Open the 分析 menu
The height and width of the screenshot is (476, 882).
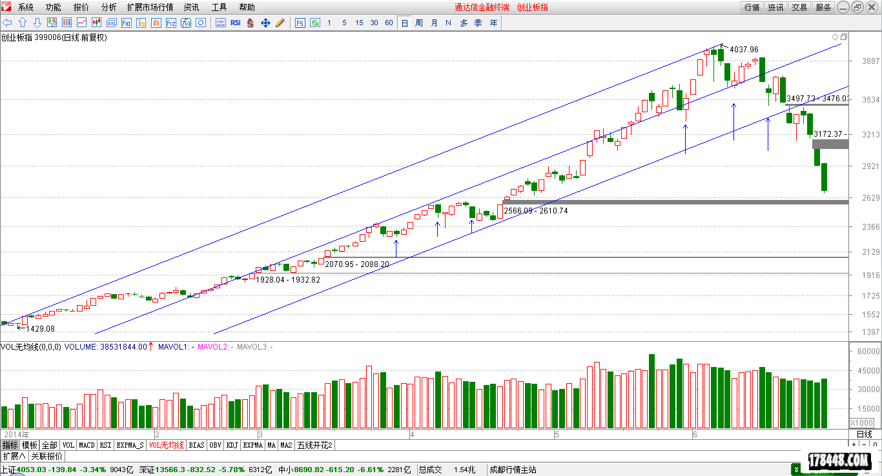point(109,7)
